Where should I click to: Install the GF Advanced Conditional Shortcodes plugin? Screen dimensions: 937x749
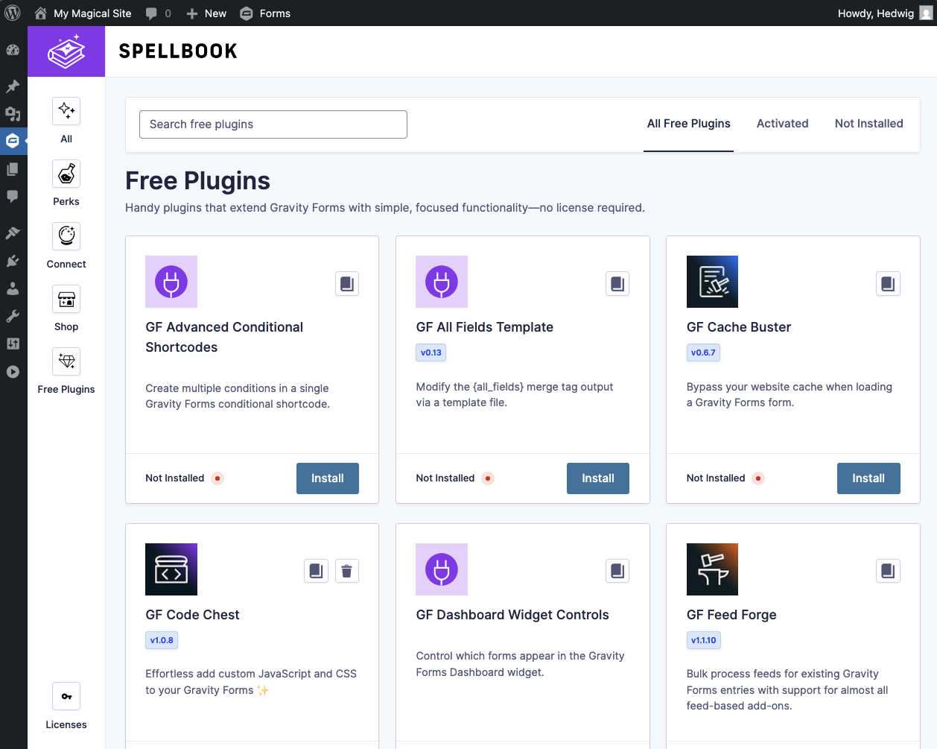click(x=327, y=478)
